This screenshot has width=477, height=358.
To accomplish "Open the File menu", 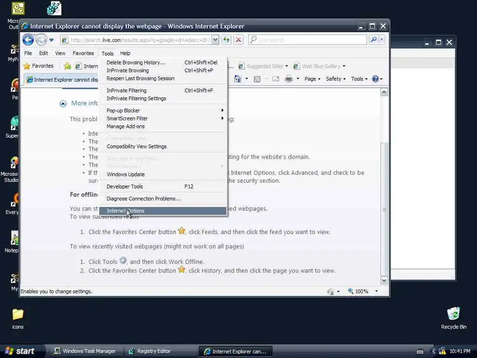I will pos(28,53).
